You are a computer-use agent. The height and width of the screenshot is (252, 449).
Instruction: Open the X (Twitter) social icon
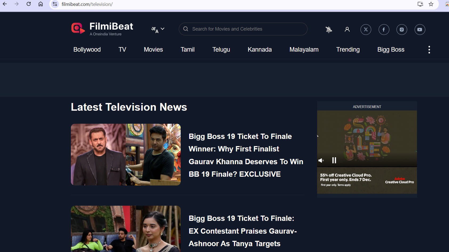(x=366, y=30)
